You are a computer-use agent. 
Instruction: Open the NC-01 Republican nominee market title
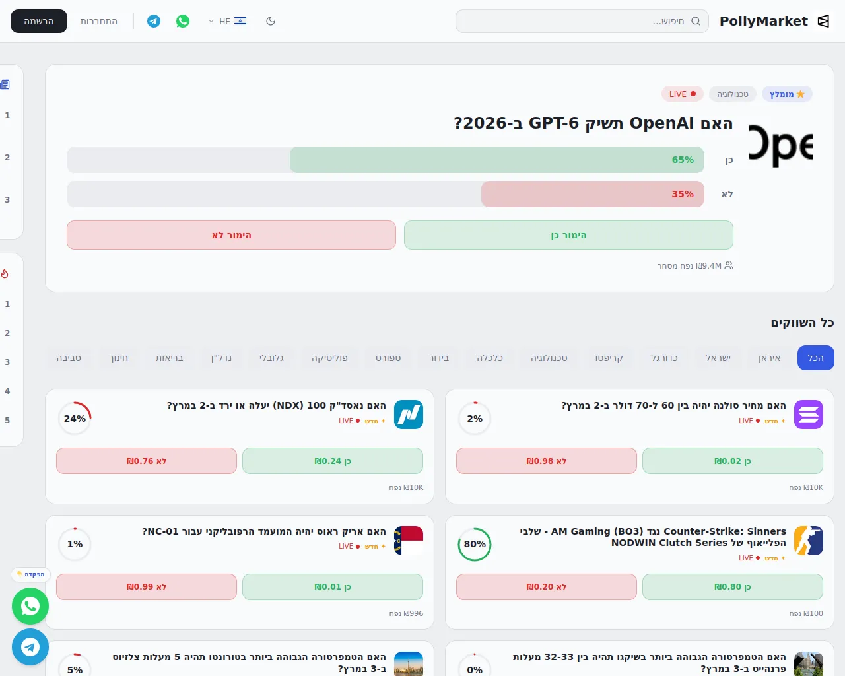(x=264, y=531)
